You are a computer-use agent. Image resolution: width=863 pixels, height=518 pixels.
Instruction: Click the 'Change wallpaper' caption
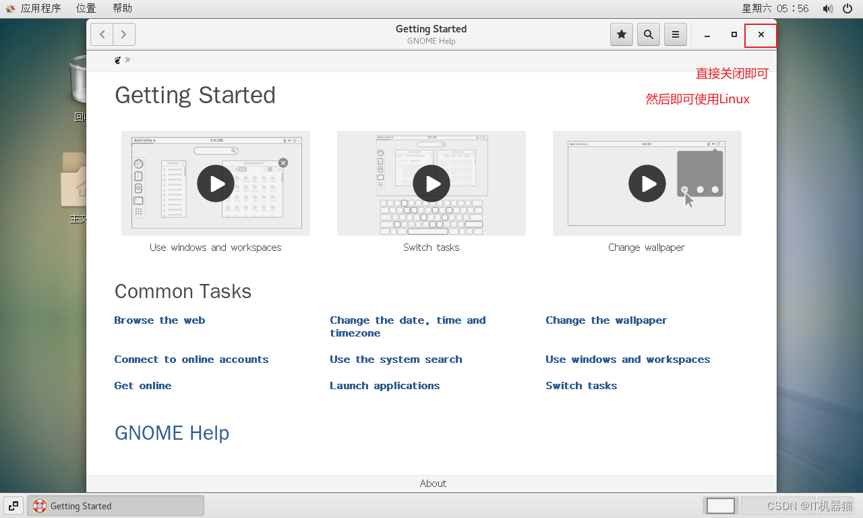tap(647, 248)
